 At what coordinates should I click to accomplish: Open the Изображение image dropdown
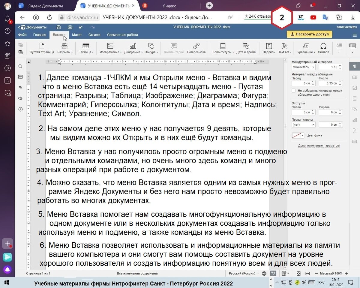111,48
